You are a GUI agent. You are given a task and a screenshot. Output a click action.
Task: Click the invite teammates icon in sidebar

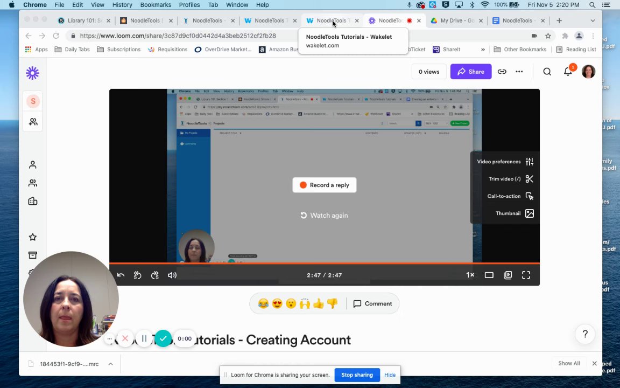click(33, 122)
